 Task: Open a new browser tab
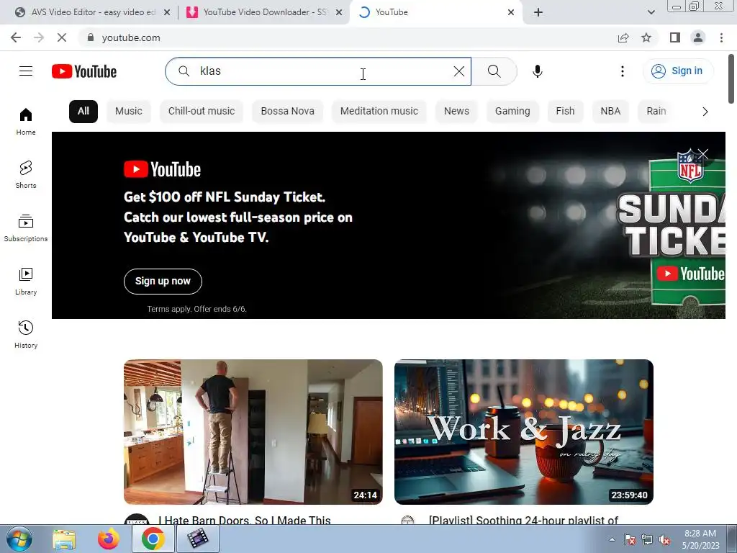(x=538, y=13)
